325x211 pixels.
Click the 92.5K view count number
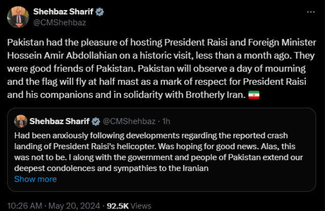tap(118, 206)
